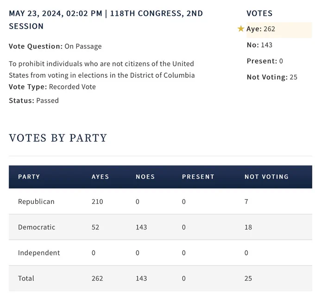Click the Not Voting: 25 count
This screenshot has height=293, width=315.
272,77
